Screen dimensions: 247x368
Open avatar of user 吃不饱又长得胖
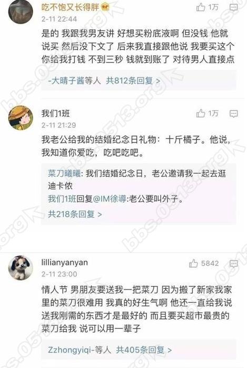[x=21, y=11]
